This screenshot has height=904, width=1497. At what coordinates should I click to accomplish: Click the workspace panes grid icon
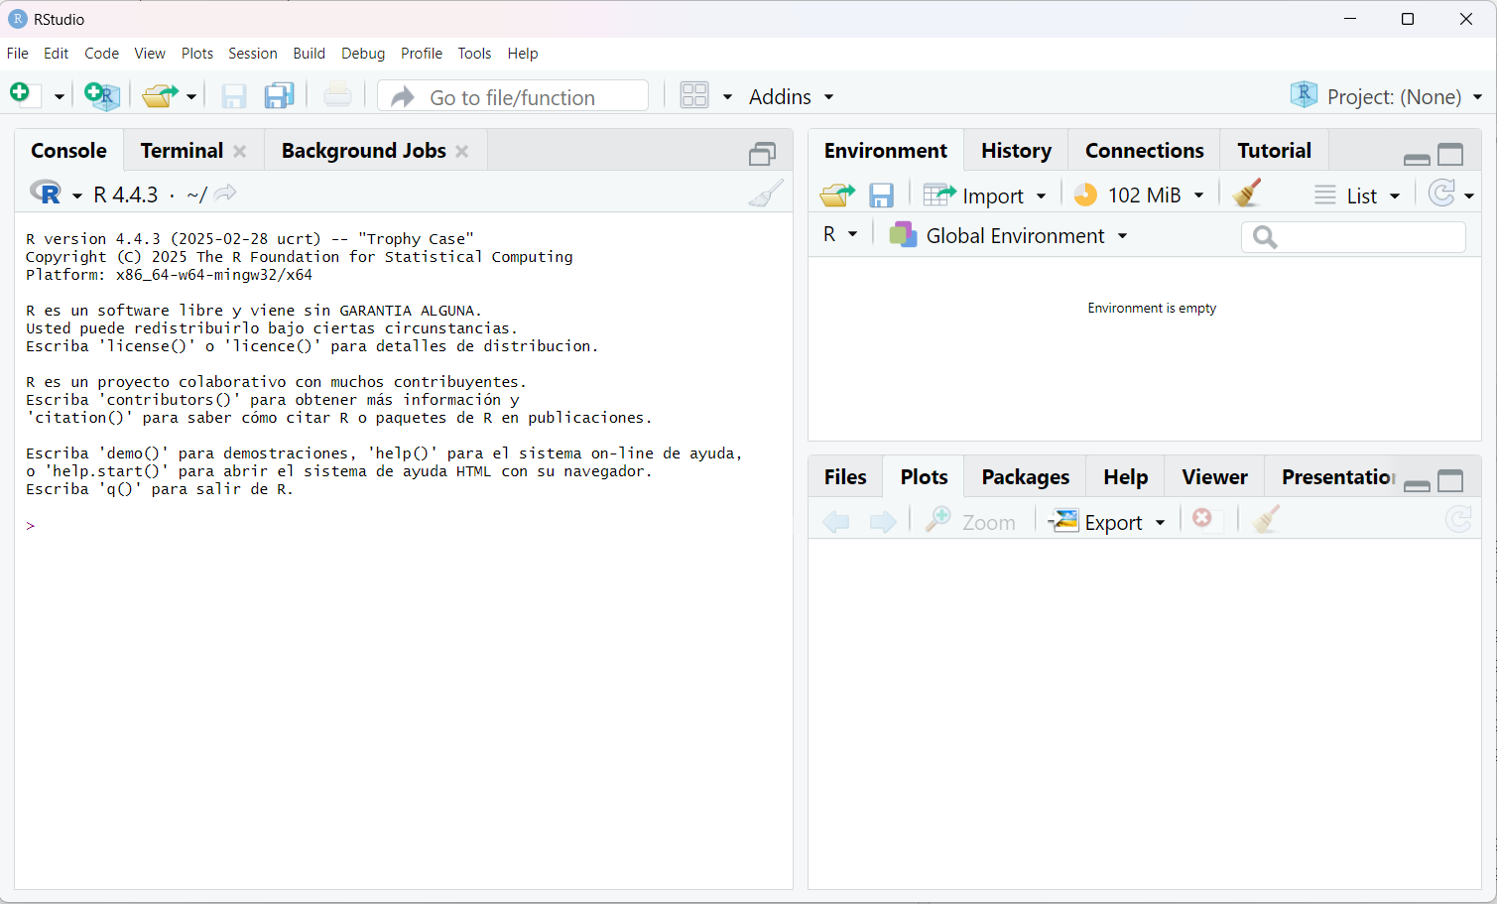pyautogui.click(x=694, y=95)
